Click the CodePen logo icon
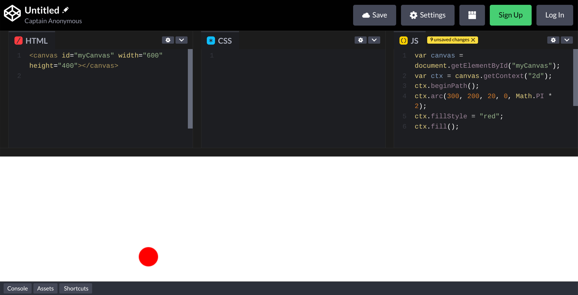Image resolution: width=578 pixels, height=295 pixels. (x=12, y=13)
